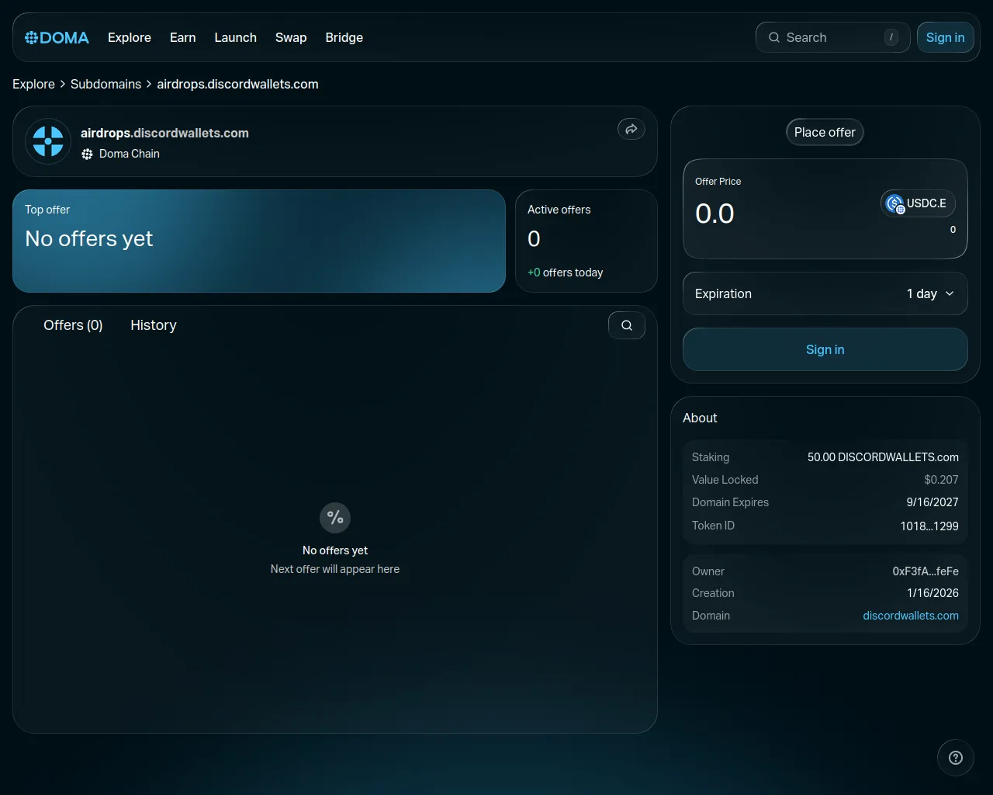Viewport: 993px width, 795px height.
Task: Click the Sign in button in offer panel
Action: pyautogui.click(x=825, y=349)
